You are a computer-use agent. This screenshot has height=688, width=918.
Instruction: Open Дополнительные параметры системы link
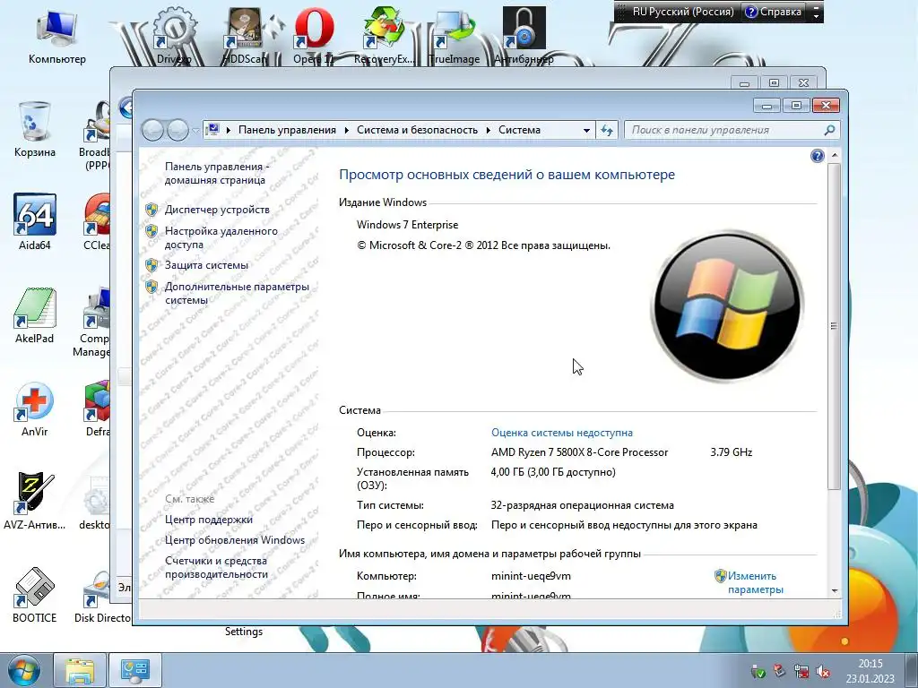click(x=237, y=293)
